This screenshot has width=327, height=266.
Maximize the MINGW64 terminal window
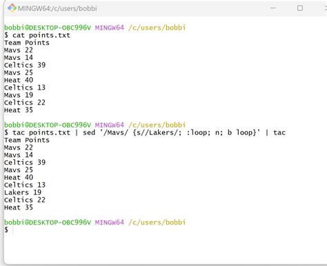(x=300, y=8)
